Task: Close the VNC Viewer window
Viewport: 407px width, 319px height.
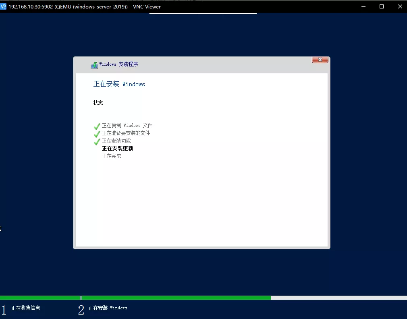Action: click(399, 6)
